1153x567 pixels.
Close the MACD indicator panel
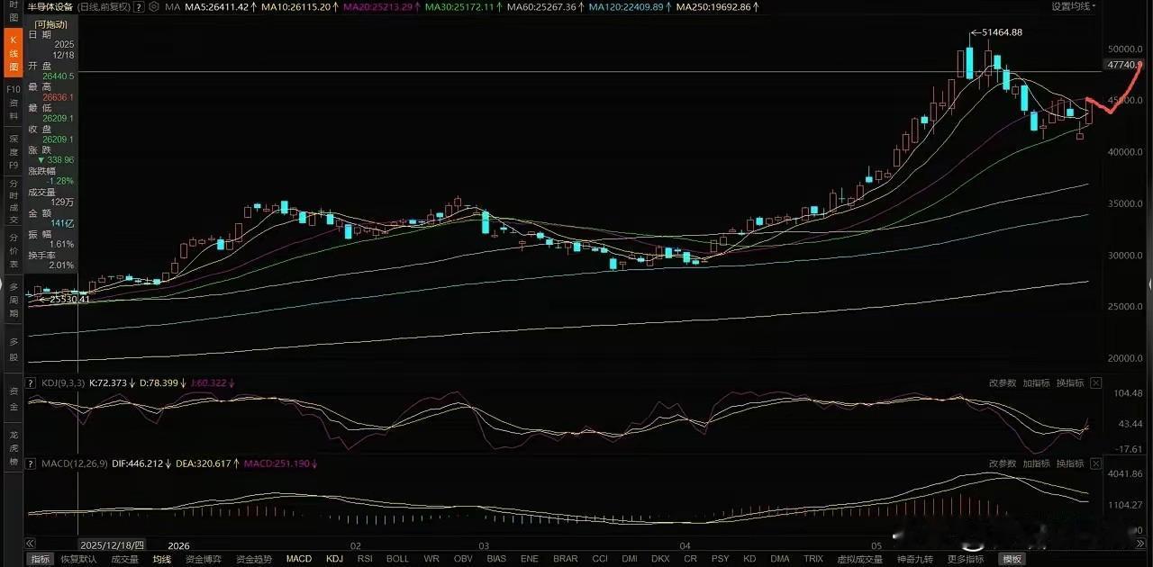pyautogui.click(x=1095, y=463)
